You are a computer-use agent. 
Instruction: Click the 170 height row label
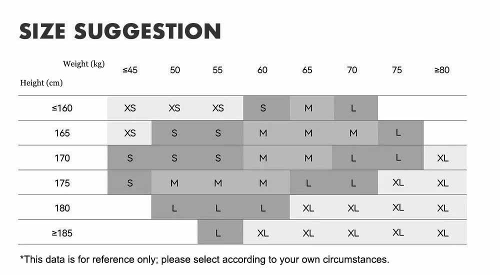pyautogui.click(x=62, y=158)
